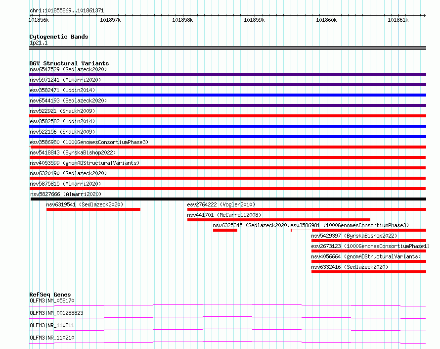Viewport: 440px width, 349px height.
Task: Click the 101859k ruler tick label
Action: (254, 20)
